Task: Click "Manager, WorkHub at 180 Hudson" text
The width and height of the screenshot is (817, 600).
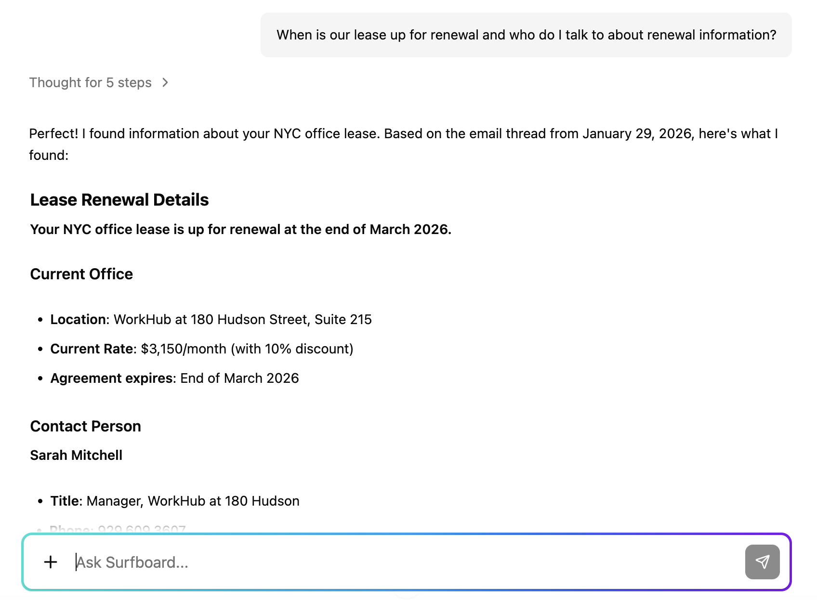Action: [x=193, y=501]
